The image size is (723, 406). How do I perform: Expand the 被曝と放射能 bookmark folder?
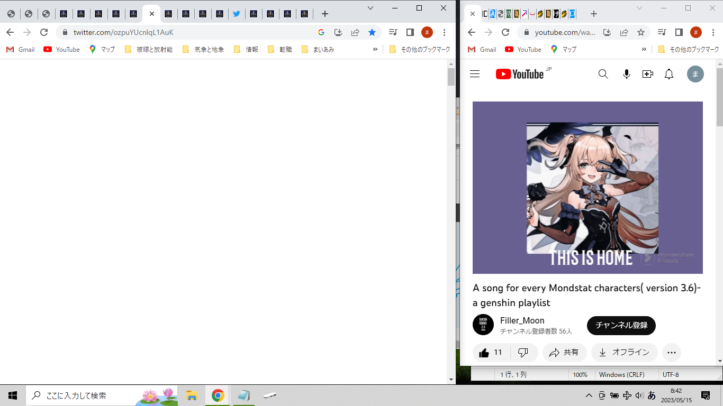click(148, 49)
